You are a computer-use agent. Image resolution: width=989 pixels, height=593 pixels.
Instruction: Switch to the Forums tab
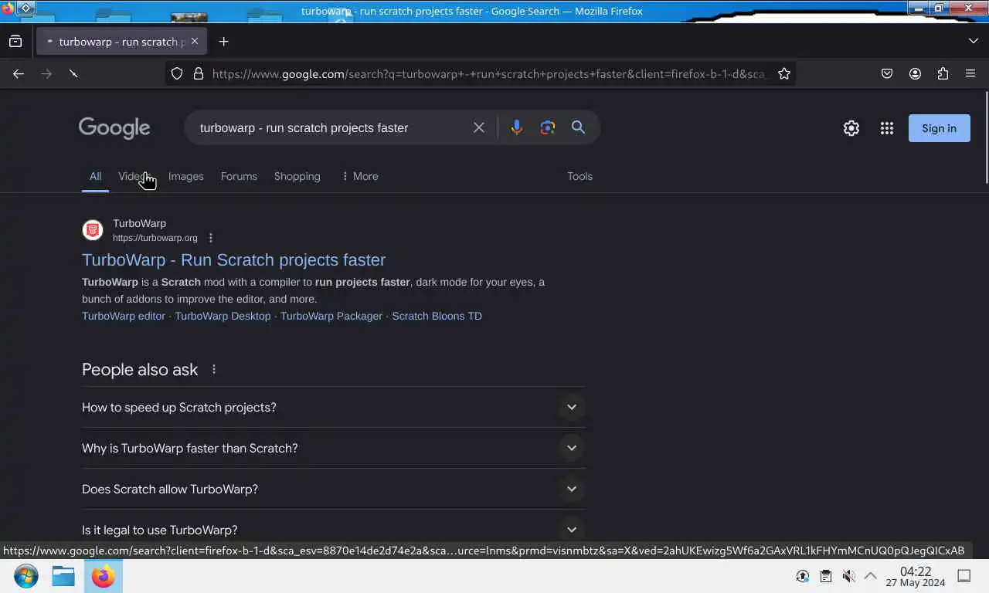coord(239,176)
